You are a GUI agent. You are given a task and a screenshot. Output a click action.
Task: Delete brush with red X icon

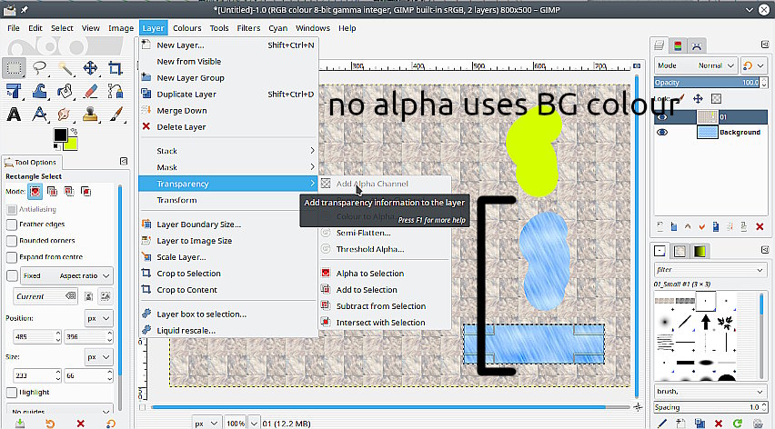point(719,423)
